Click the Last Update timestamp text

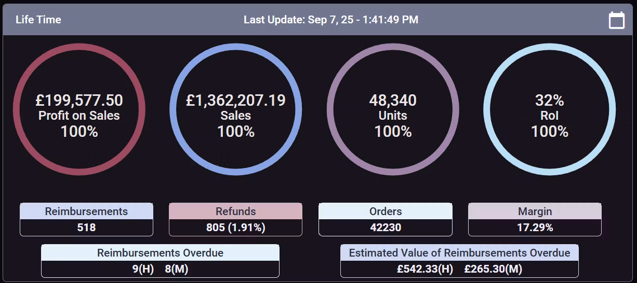(x=331, y=20)
